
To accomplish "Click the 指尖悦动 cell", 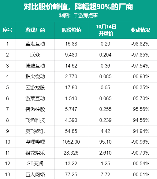I will tap(35, 76).
